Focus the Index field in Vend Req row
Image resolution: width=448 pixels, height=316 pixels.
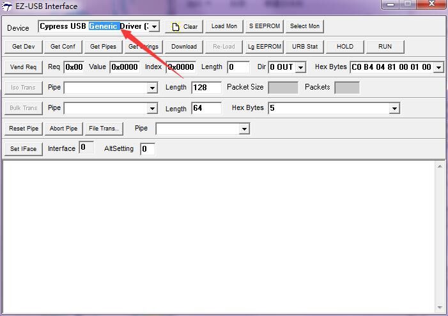point(181,67)
